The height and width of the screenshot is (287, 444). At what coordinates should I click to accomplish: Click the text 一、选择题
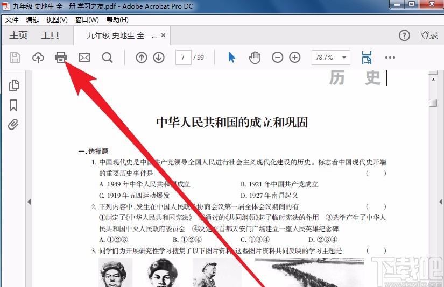(94, 151)
